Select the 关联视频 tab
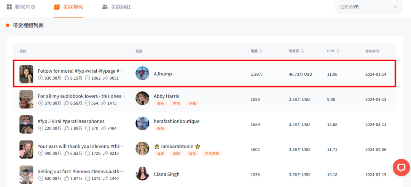This screenshot has height=187, width=411. tap(68, 7)
